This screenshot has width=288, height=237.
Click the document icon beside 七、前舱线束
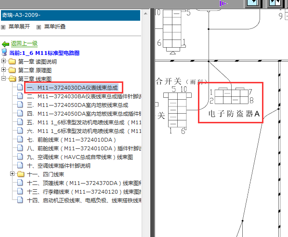click(20, 139)
